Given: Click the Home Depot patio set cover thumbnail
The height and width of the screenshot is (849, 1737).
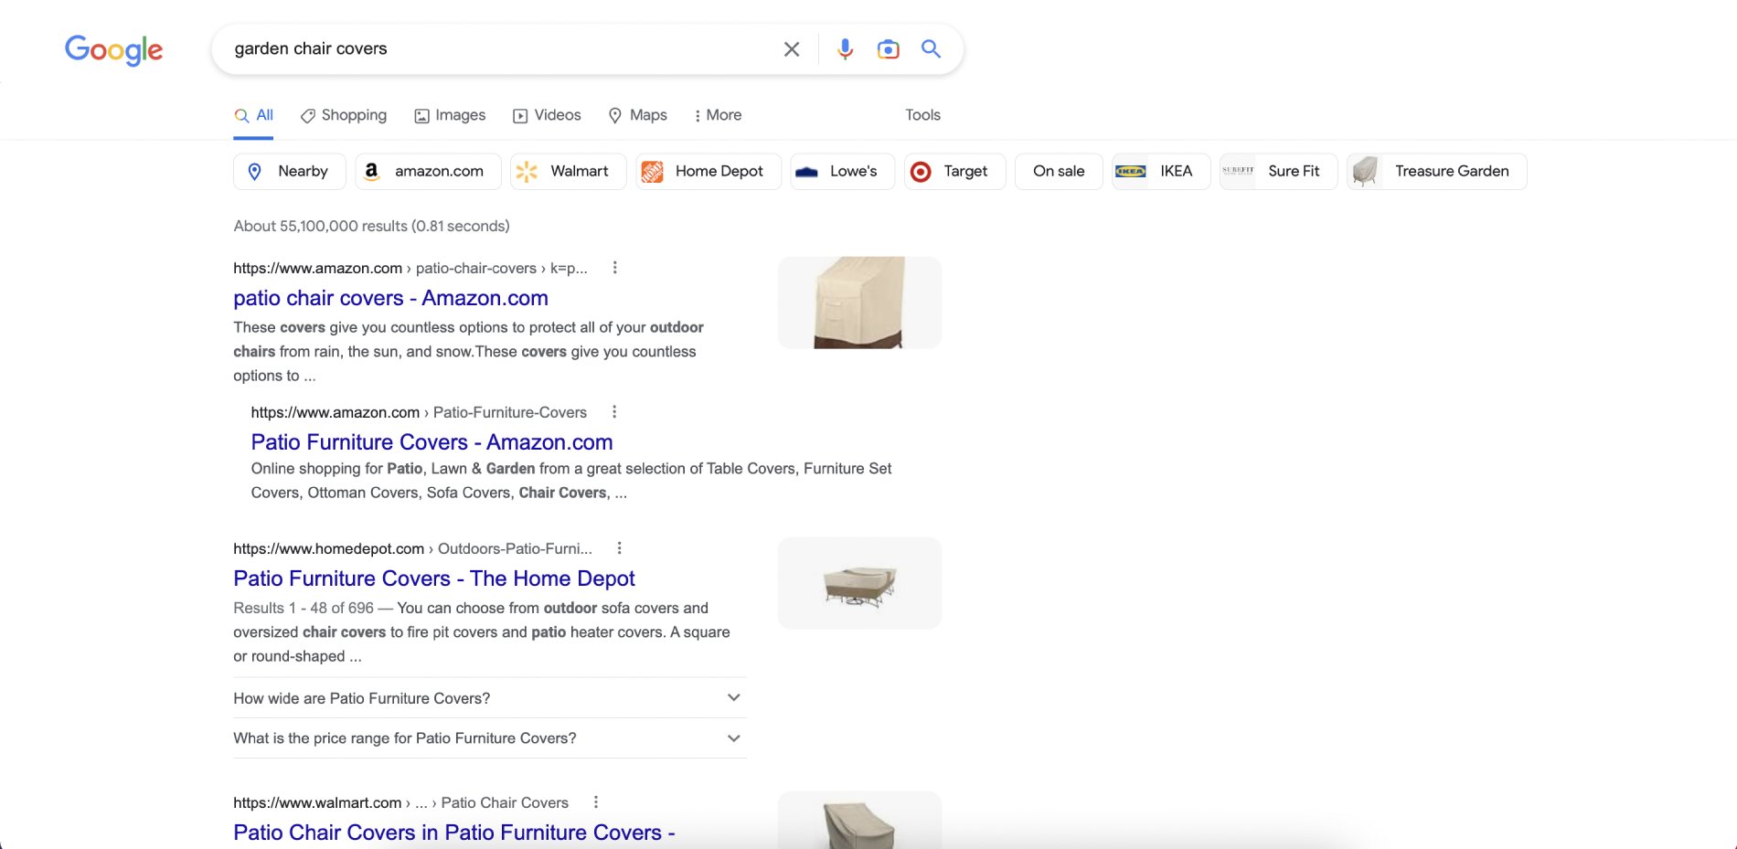Looking at the screenshot, I should [859, 583].
